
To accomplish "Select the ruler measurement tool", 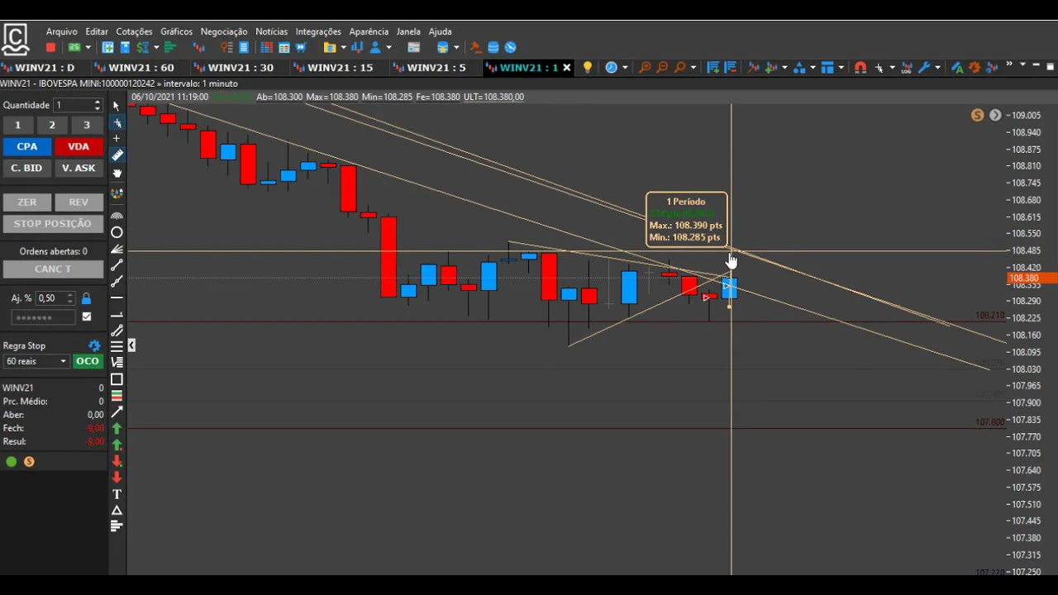I will (117, 155).
